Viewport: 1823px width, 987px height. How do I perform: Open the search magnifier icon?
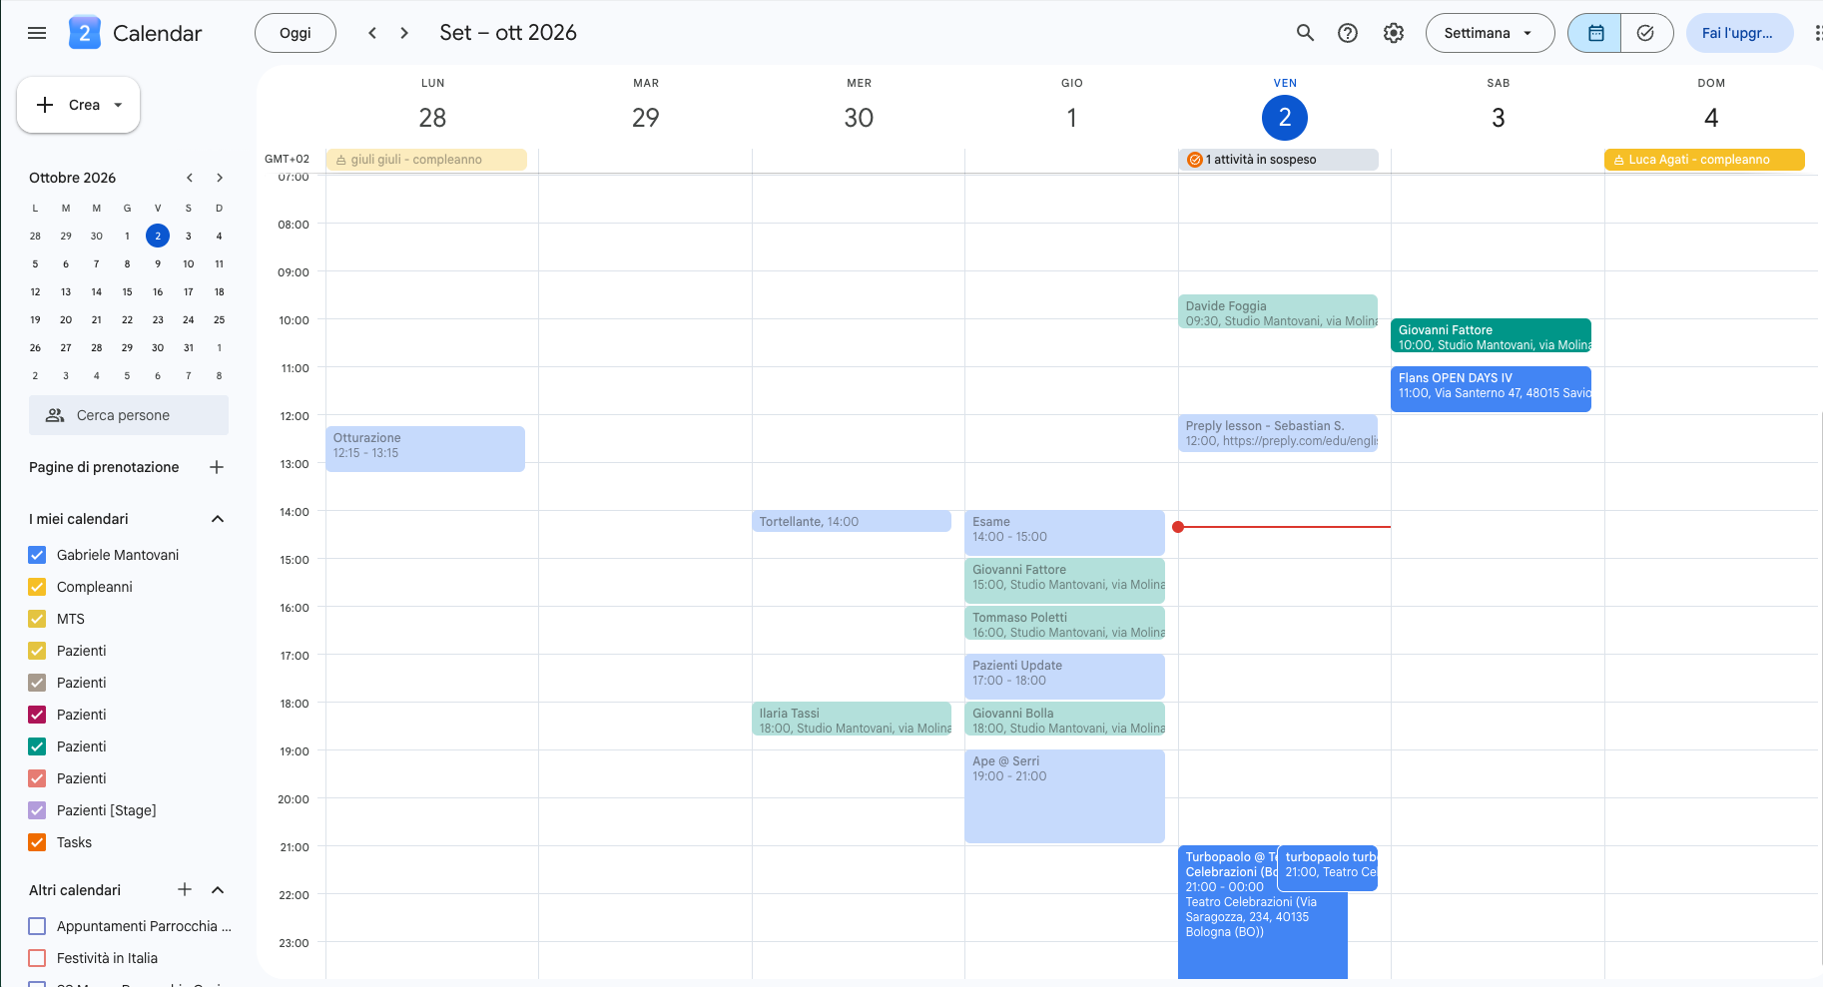coord(1305,33)
